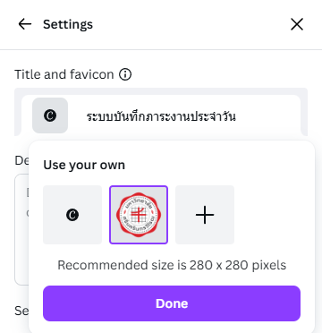The width and height of the screenshot is (322, 333).
Task: Click the grid emblem inside the red seal
Action: point(139,215)
